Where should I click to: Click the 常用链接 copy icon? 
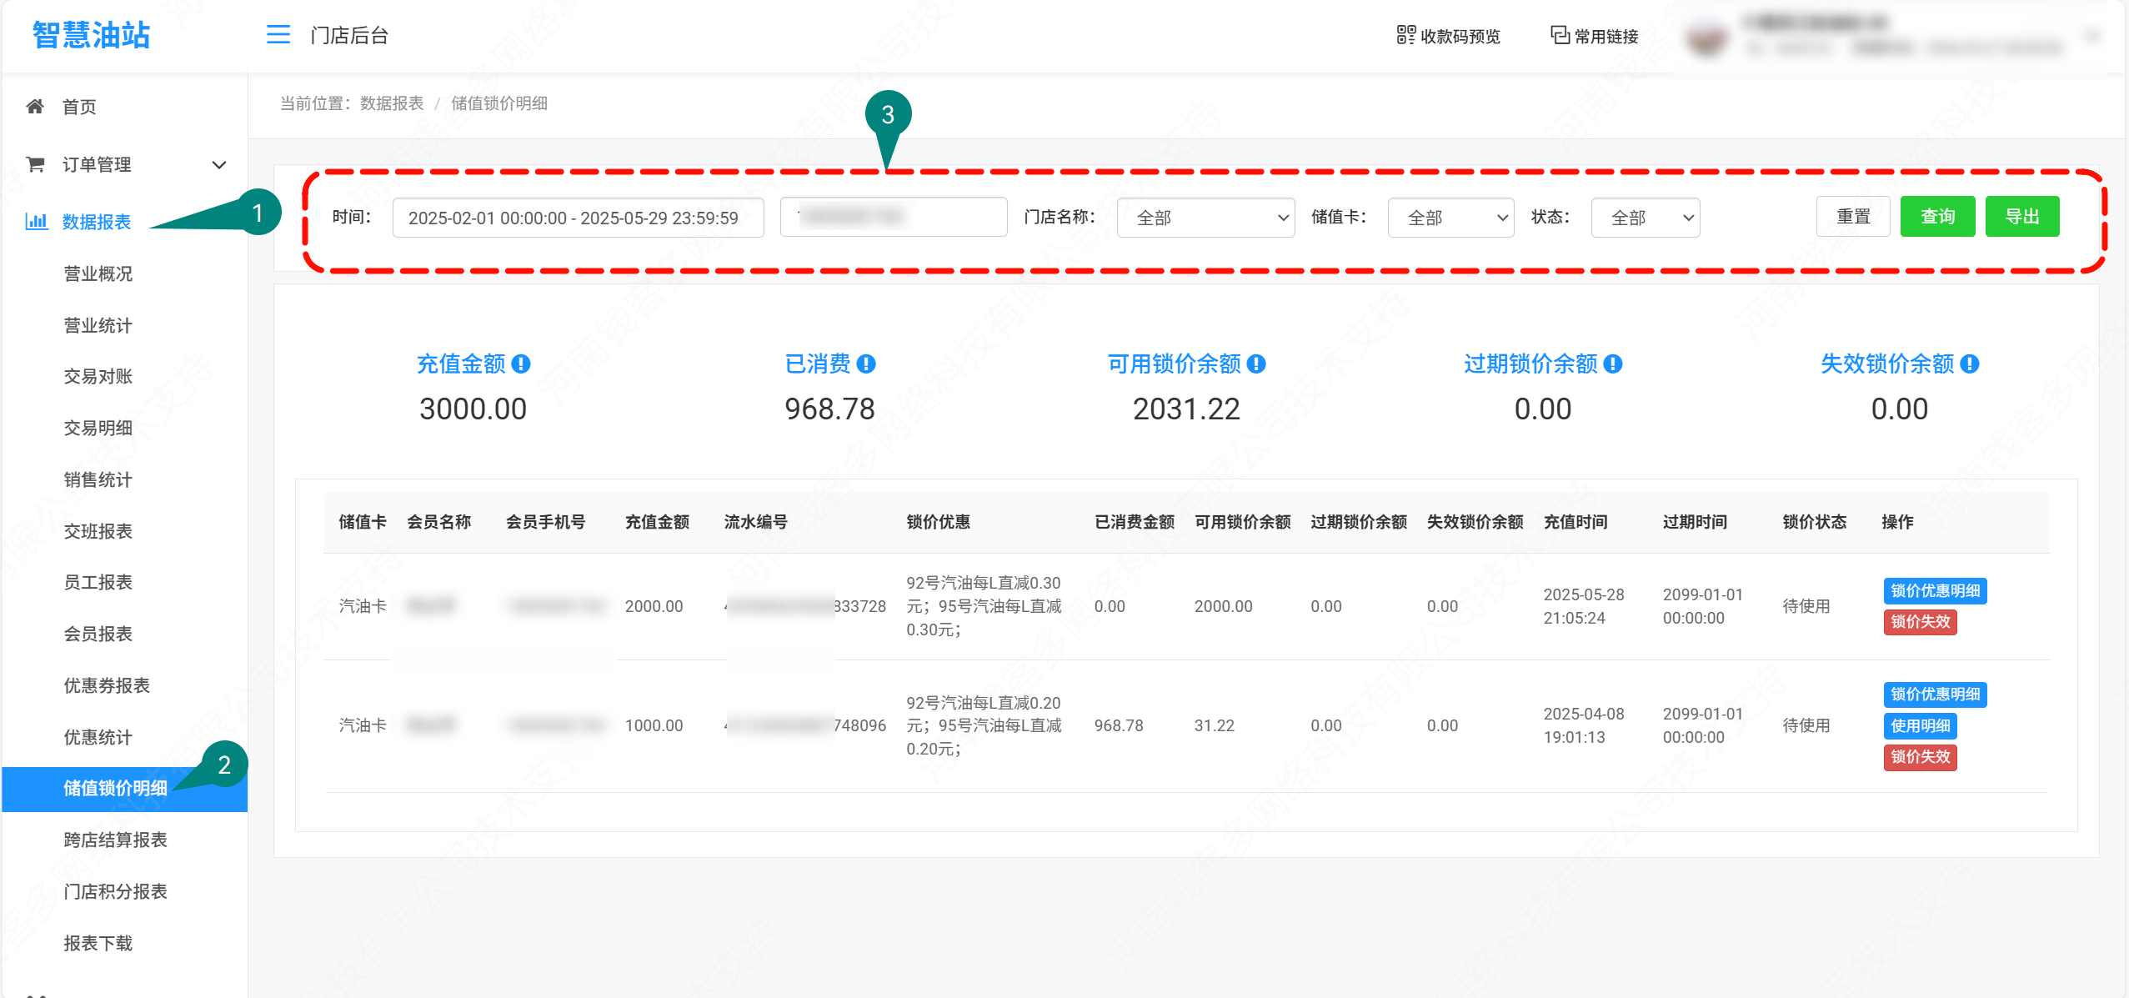1559,35
